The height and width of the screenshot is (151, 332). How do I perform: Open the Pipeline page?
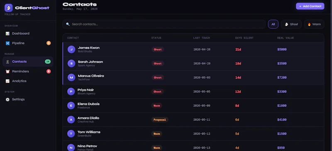tap(28, 43)
